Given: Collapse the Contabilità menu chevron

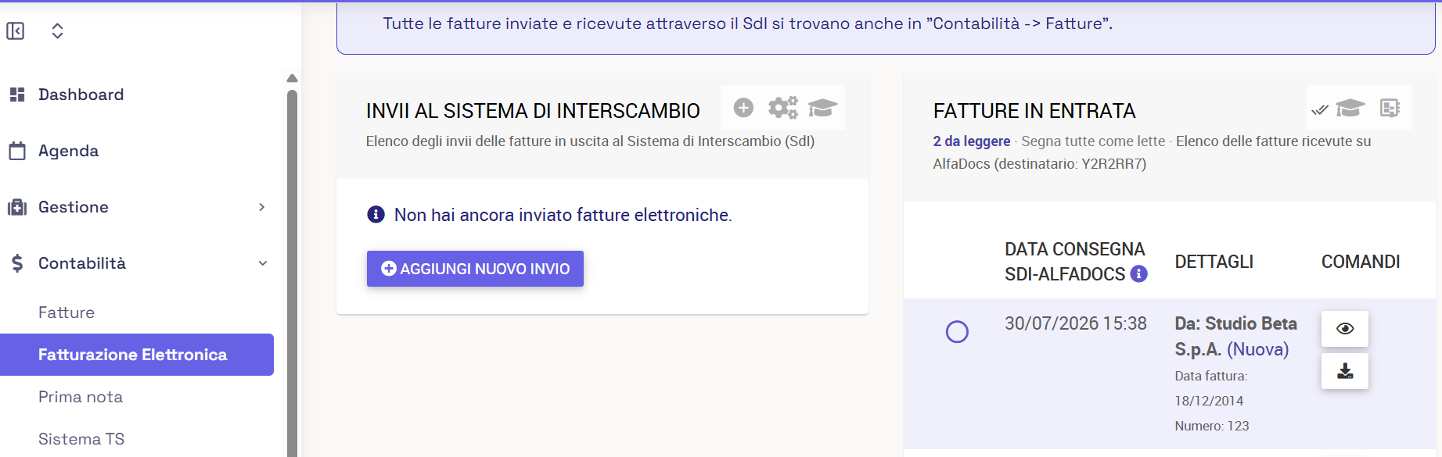Looking at the screenshot, I should coord(263,263).
